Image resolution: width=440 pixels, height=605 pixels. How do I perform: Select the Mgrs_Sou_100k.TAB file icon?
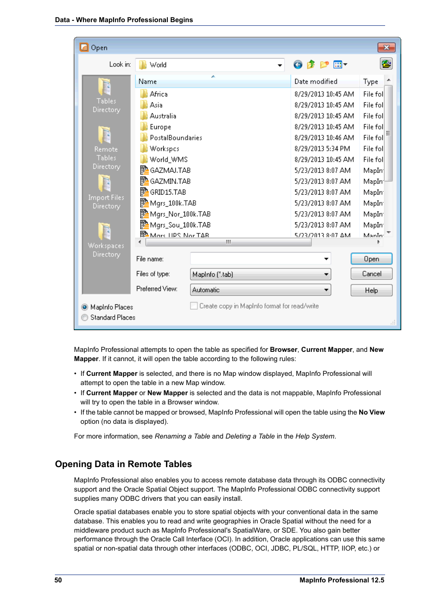point(144,225)
